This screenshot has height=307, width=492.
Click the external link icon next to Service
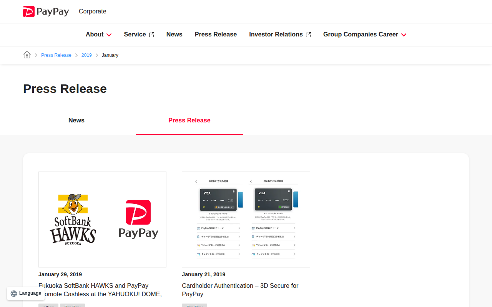click(151, 35)
